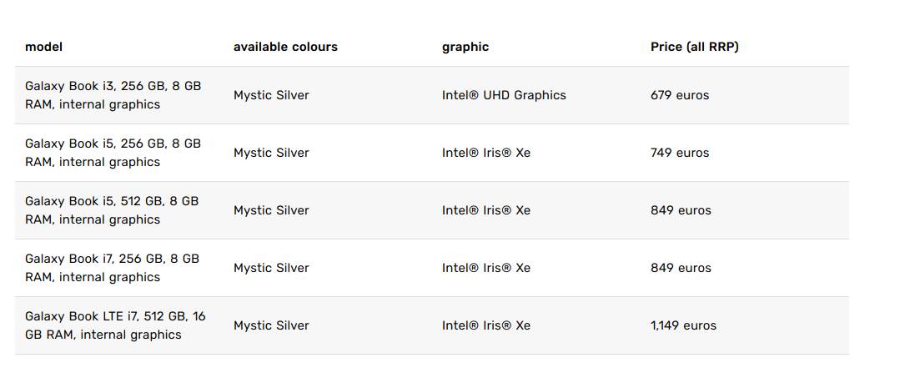Viewport: 905px width, 378px height.
Task: Select Intel Iris Xe in the LTE i7 row
Action: click(485, 325)
